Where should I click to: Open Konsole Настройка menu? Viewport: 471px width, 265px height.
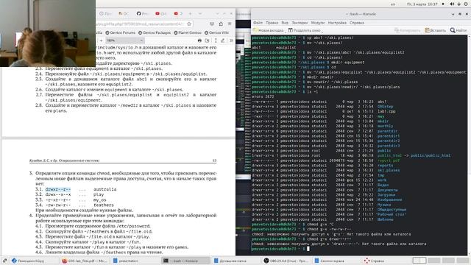337,23
